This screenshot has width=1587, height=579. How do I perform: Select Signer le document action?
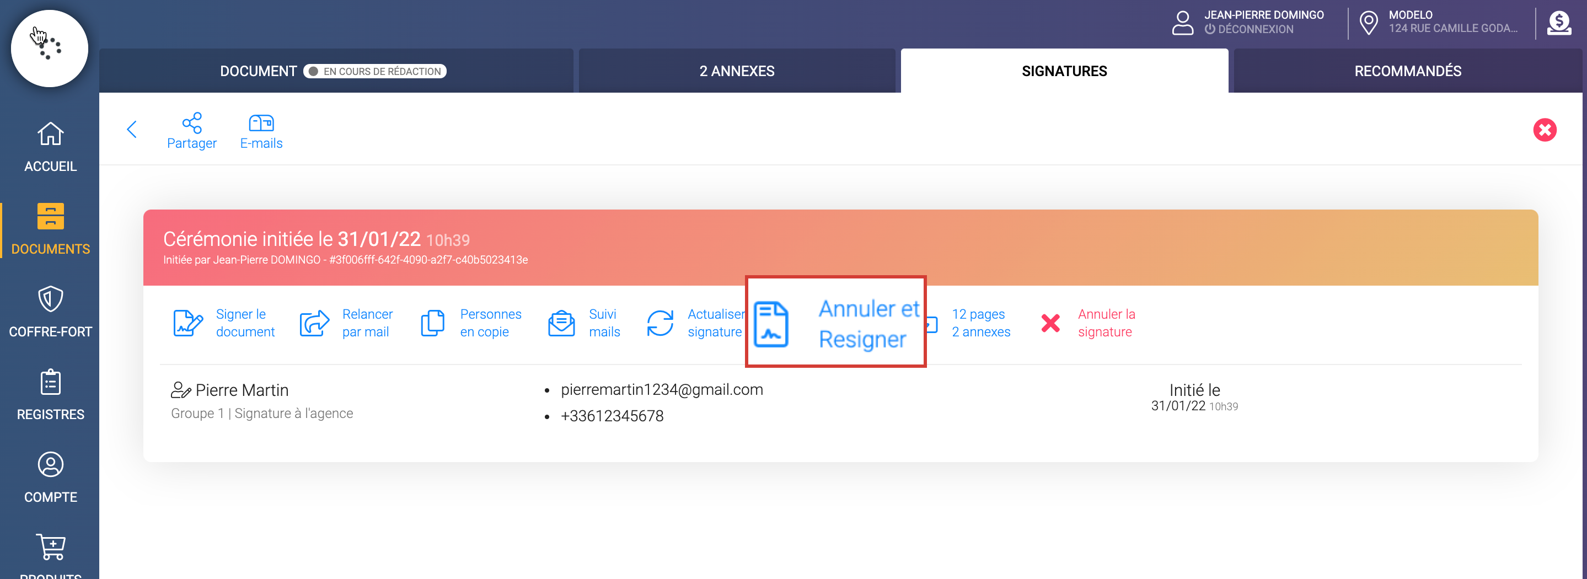(188, 323)
